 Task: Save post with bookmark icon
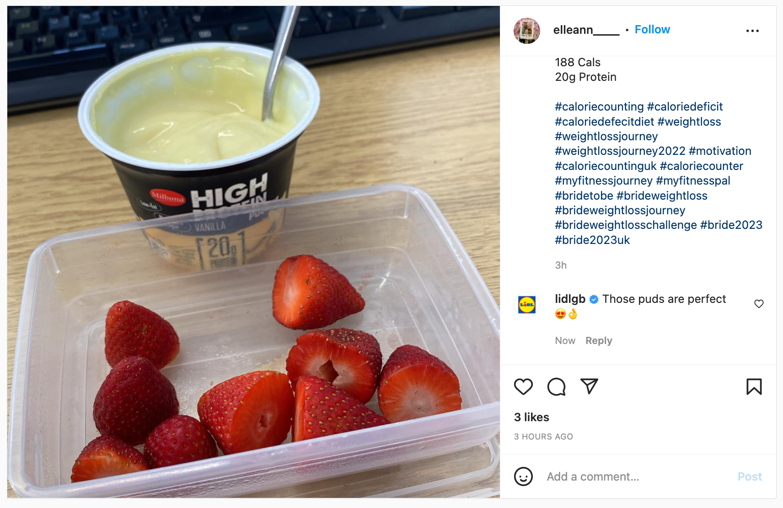(x=754, y=387)
